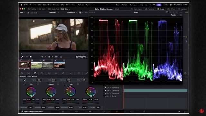The width and height of the screenshot is (206, 116).
Task: Toggle the Lightbox view
Action: pyautogui.click(x=182, y=9)
